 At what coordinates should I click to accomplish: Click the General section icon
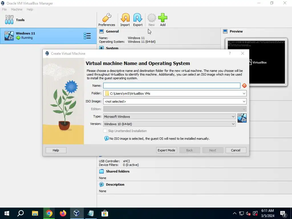point(101,31)
